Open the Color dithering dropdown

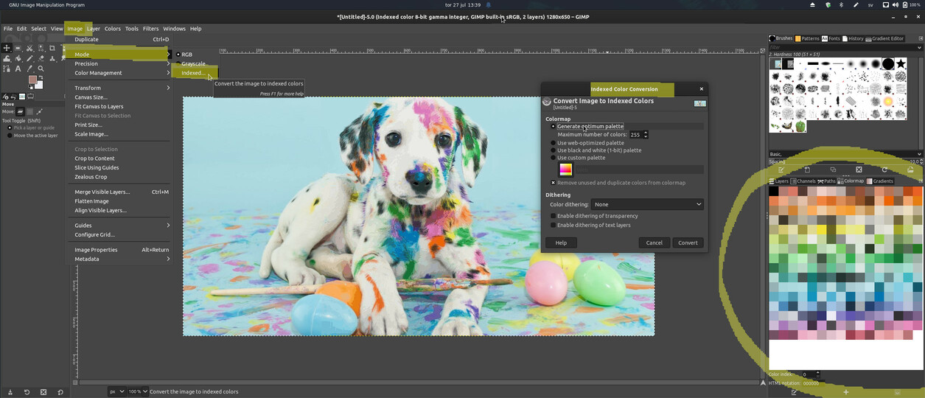click(647, 204)
